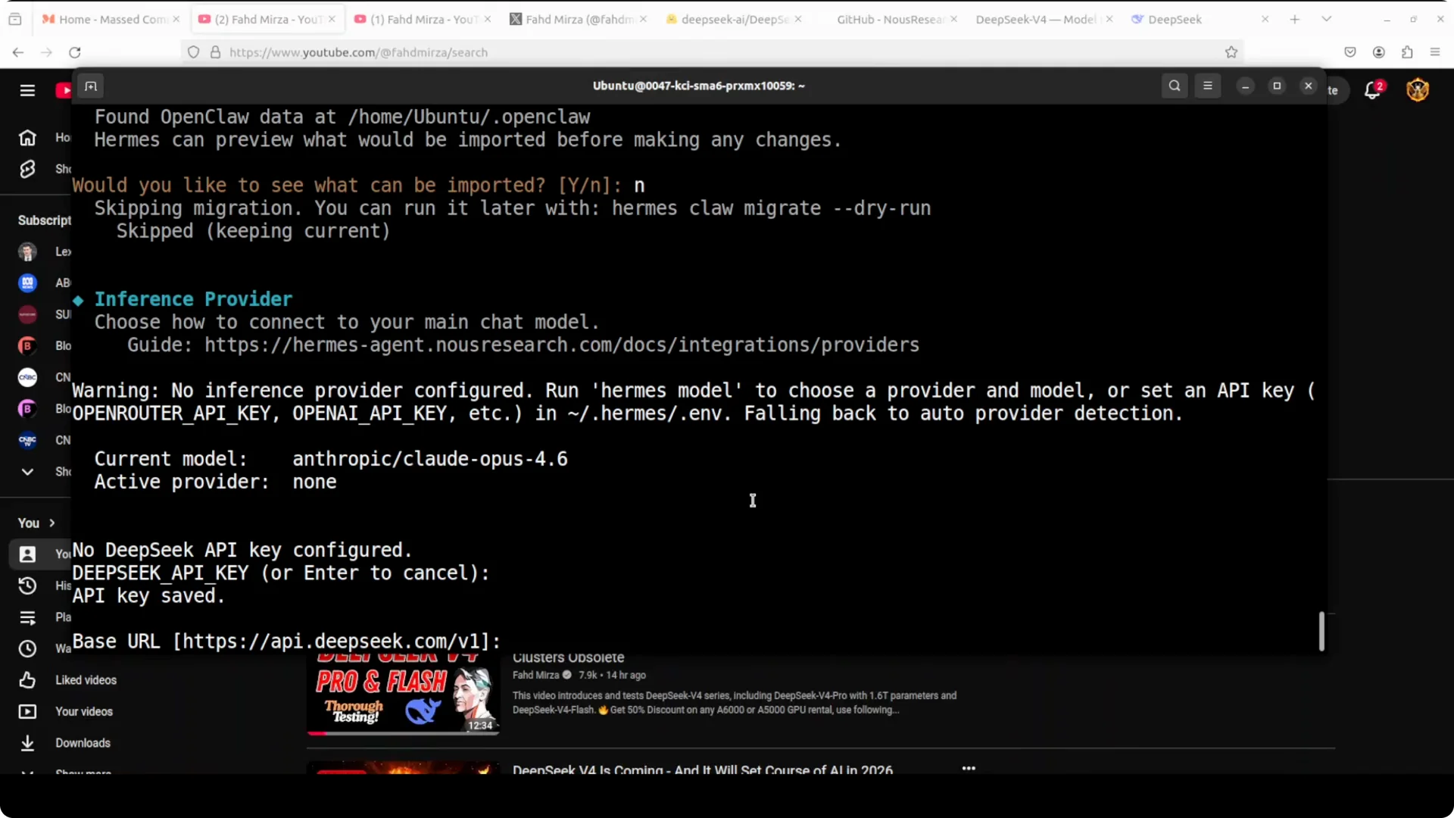Bookmark this page with star icon
Viewport: 1454px width, 818px height.
1231,52
